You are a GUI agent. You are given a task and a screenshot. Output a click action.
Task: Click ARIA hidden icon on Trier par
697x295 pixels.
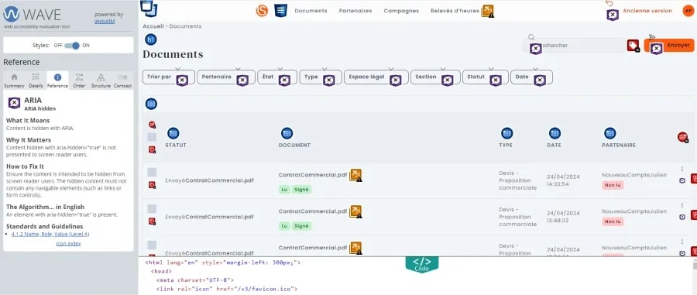182,81
